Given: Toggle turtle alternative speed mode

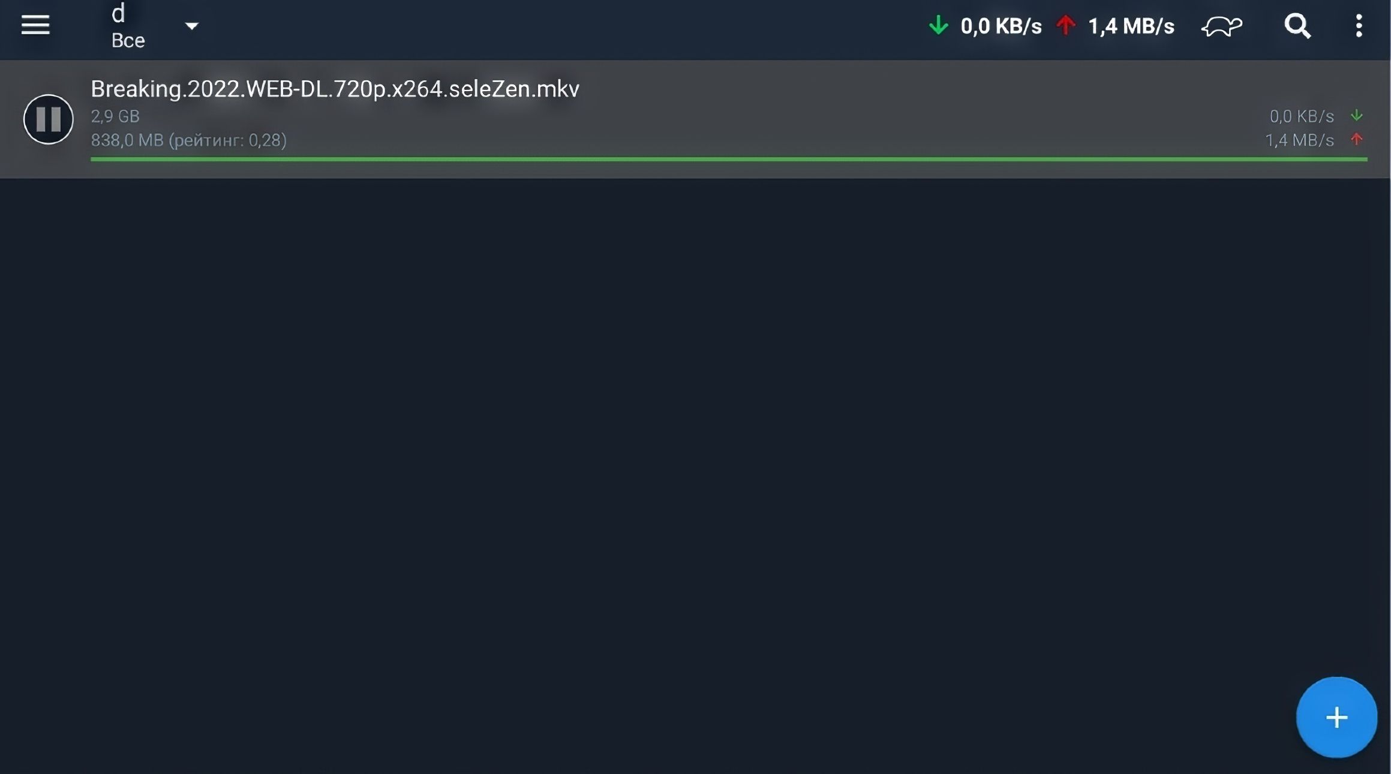Looking at the screenshot, I should point(1221,26).
